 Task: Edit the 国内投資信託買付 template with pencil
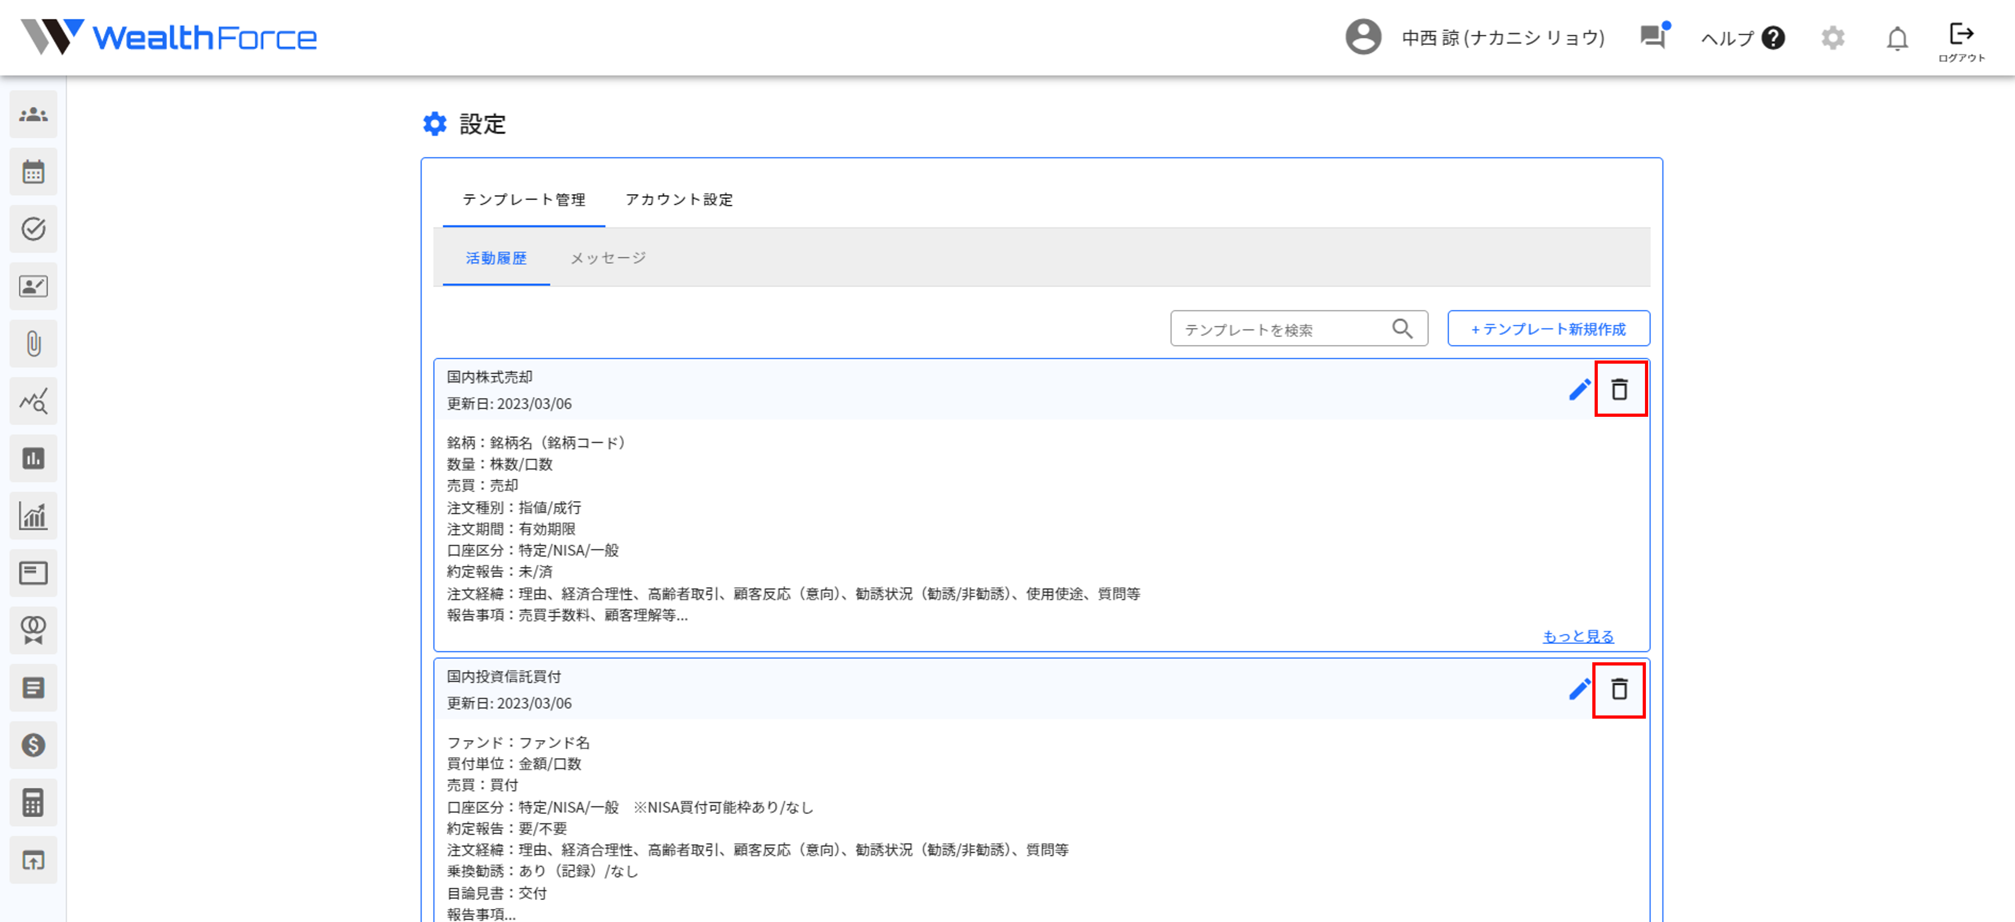pyautogui.click(x=1579, y=689)
